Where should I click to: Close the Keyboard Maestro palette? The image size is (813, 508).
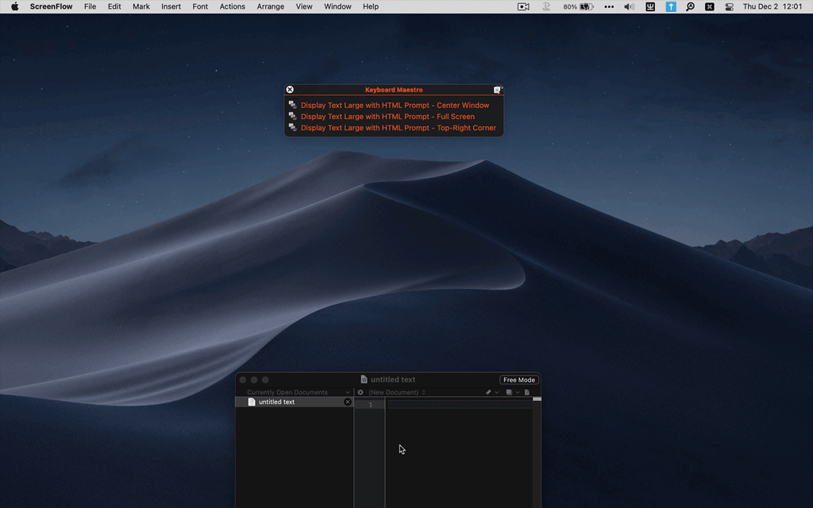pos(290,90)
